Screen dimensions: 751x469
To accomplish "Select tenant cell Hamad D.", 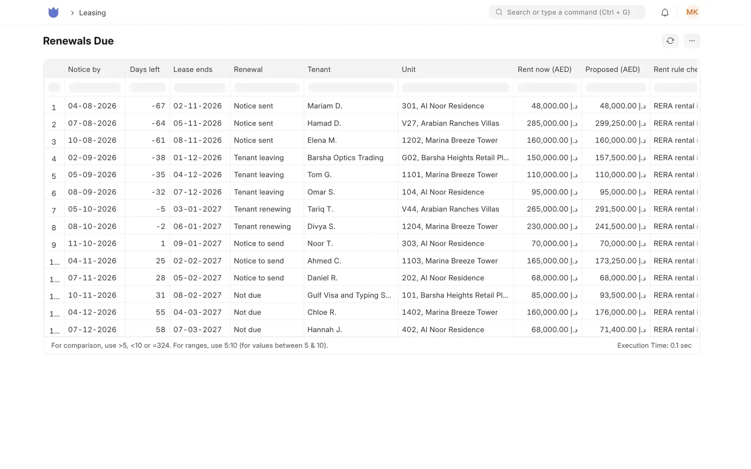I will (x=351, y=123).
